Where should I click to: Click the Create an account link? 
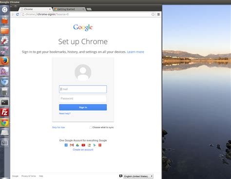83,150
